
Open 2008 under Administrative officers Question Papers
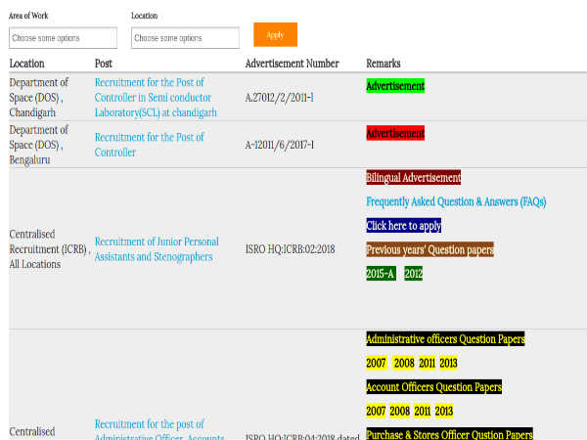point(404,363)
